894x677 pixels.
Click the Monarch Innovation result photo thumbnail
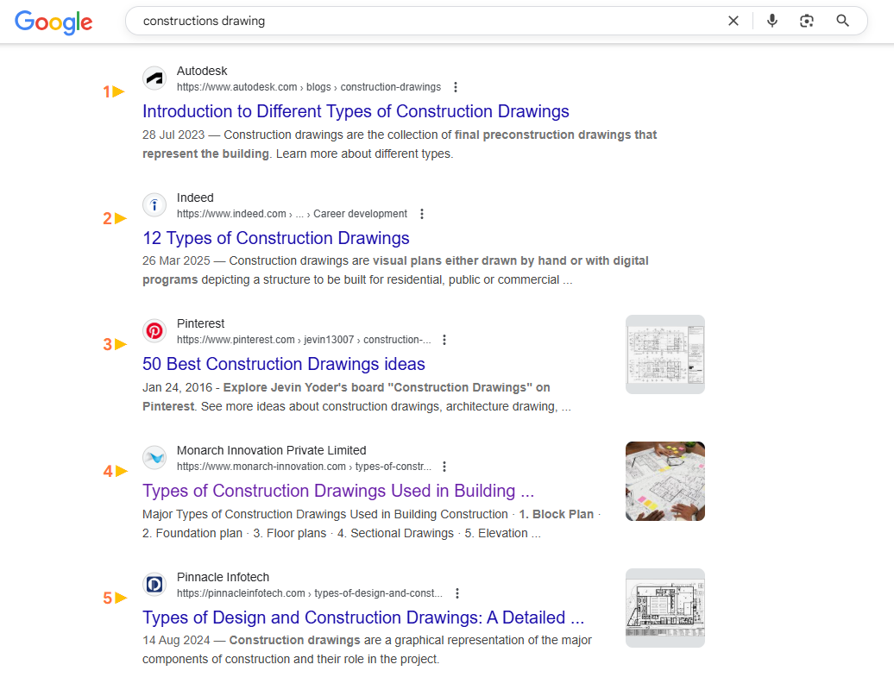pos(664,481)
